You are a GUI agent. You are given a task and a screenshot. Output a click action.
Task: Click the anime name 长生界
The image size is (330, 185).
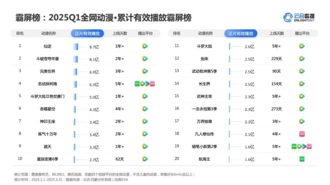click(x=204, y=84)
